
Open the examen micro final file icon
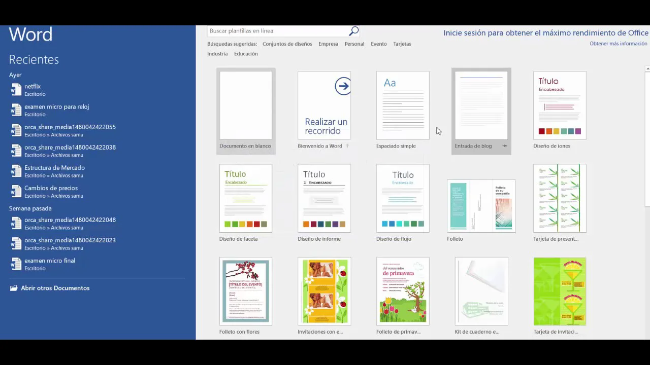(x=16, y=264)
